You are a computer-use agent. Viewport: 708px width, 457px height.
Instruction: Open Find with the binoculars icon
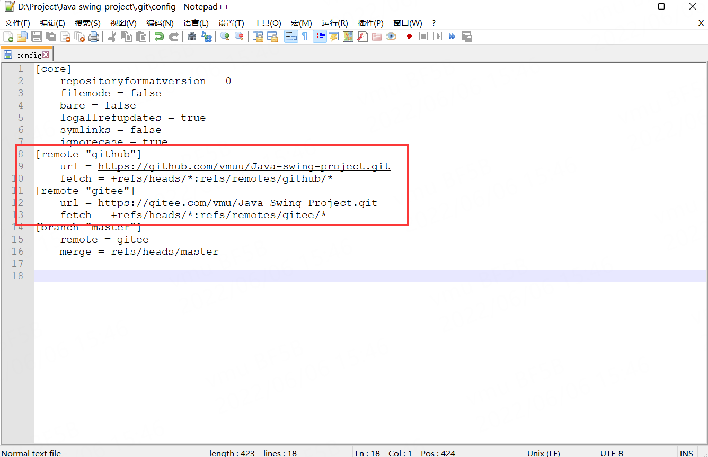pyautogui.click(x=192, y=37)
